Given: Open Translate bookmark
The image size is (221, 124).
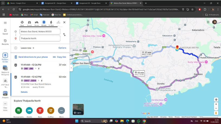Looking at the screenshot, I should click(44, 15).
